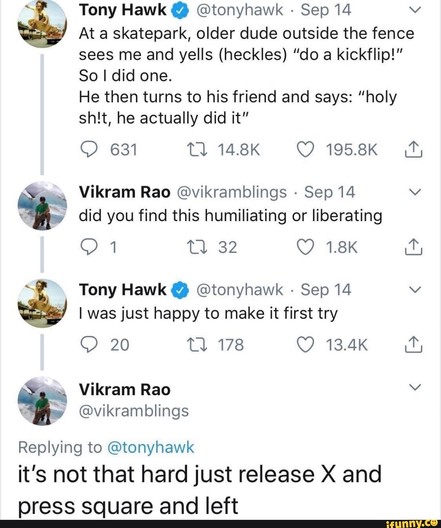Expand options on the humiliating or liberating tweet
This screenshot has width=441, height=528.
click(414, 192)
